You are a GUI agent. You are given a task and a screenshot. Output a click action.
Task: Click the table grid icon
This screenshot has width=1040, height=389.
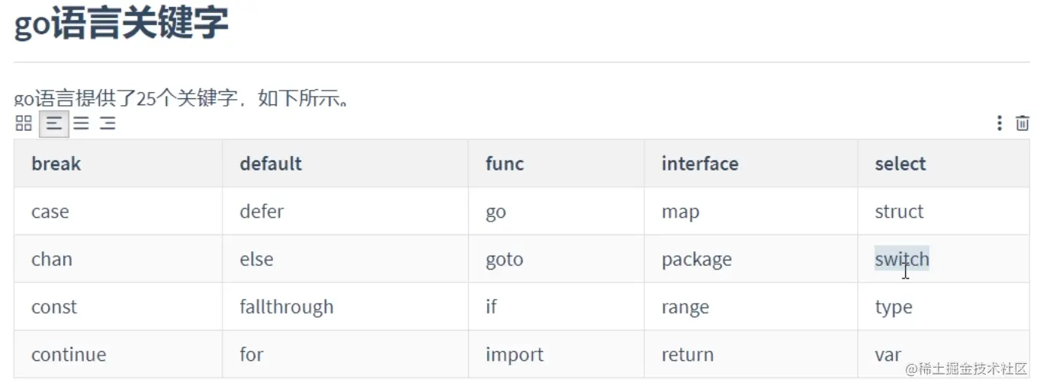24,123
